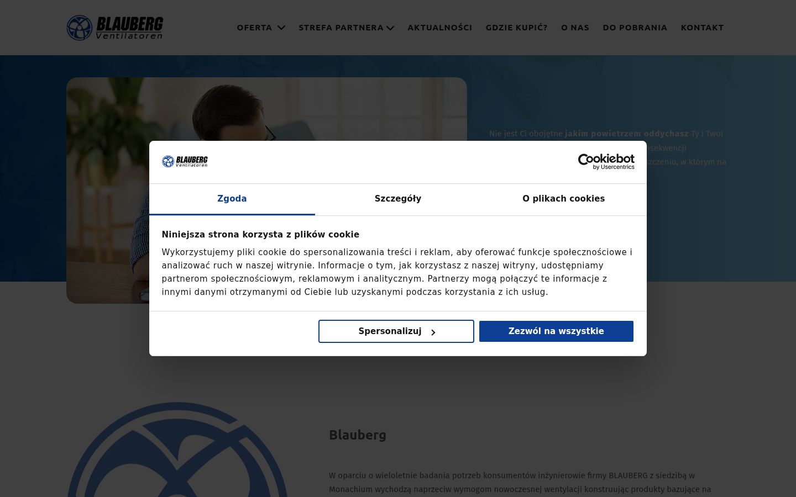Click the Blauberg logo in cookie dialog

click(185, 161)
